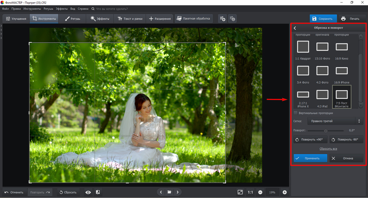The height and width of the screenshot is (198, 368).
Task: Enable Вертикальные пропорции checkbox
Action: pyautogui.click(x=296, y=113)
